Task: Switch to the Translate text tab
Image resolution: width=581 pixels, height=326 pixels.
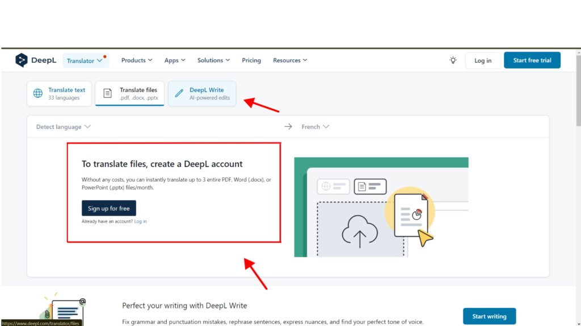Action: [x=59, y=93]
